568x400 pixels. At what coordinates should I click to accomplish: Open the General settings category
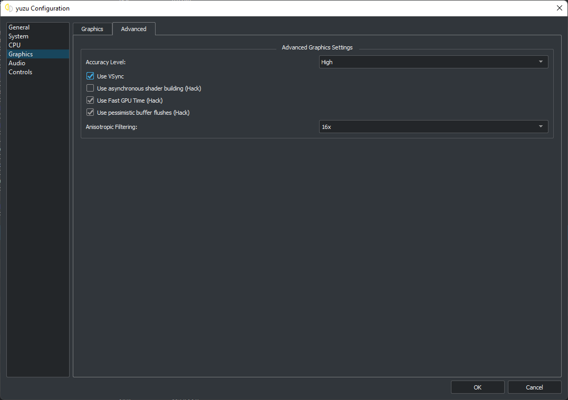pos(19,27)
